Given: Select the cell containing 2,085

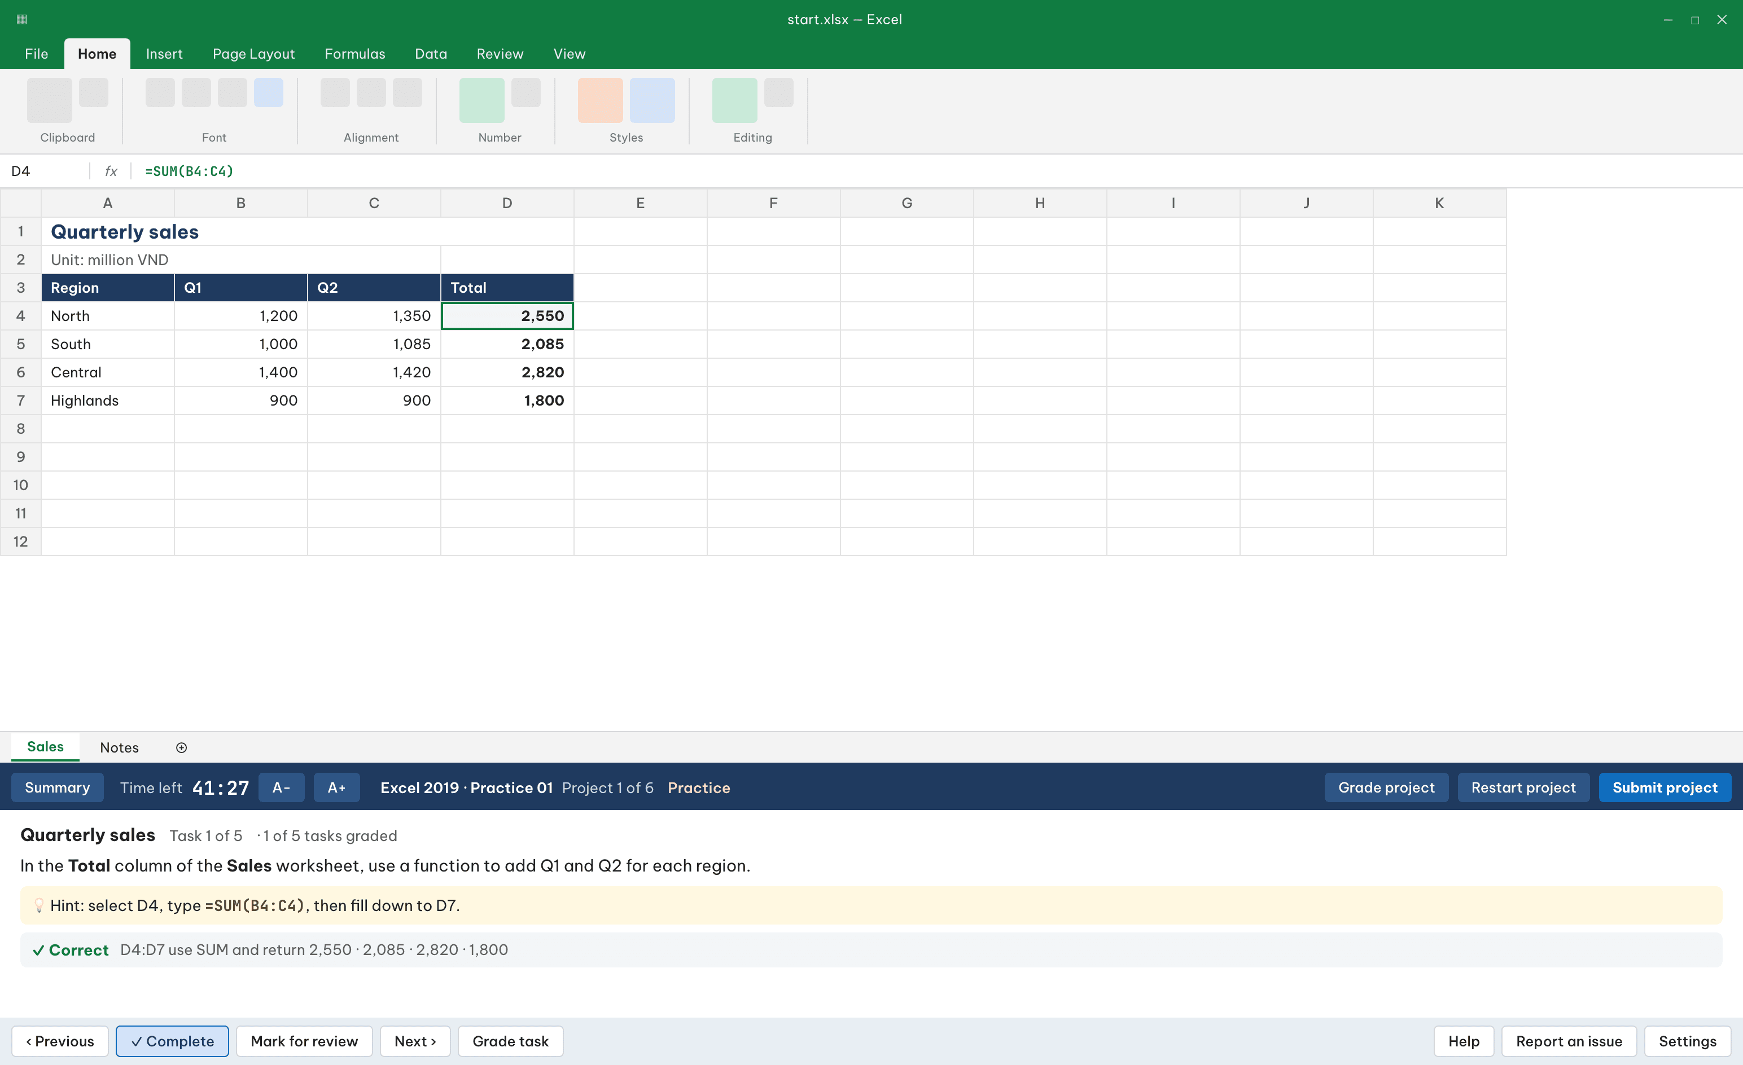Looking at the screenshot, I should [x=507, y=344].
